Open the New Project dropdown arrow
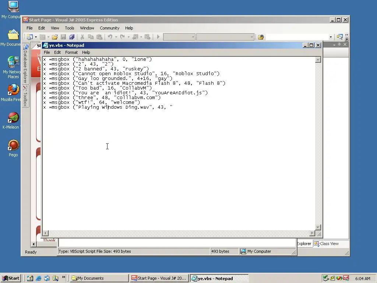Viewport: 377px width, 283px height. point(36,37)
